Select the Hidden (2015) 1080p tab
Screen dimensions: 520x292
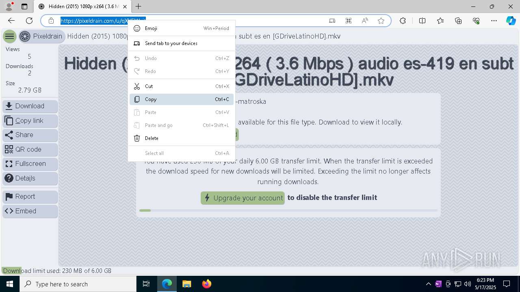tap(82, 6)
